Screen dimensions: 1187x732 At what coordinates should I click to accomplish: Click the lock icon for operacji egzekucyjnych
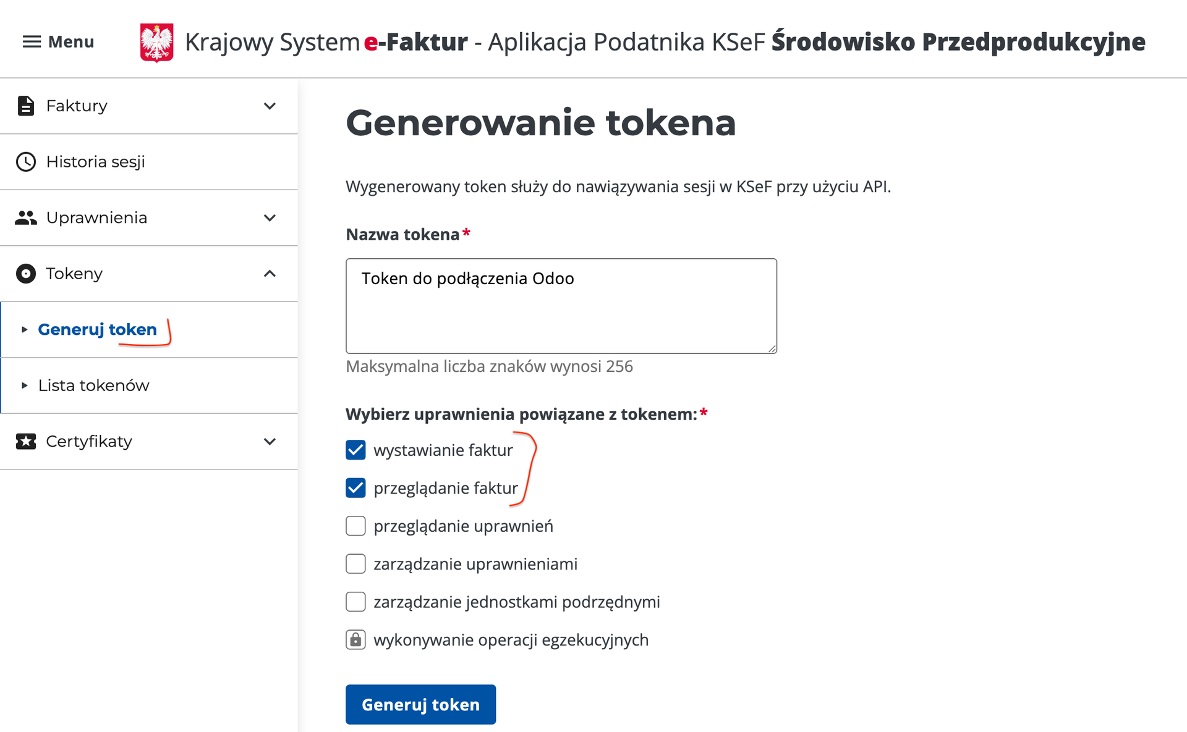pyautogui.click(x=355, y=640)
